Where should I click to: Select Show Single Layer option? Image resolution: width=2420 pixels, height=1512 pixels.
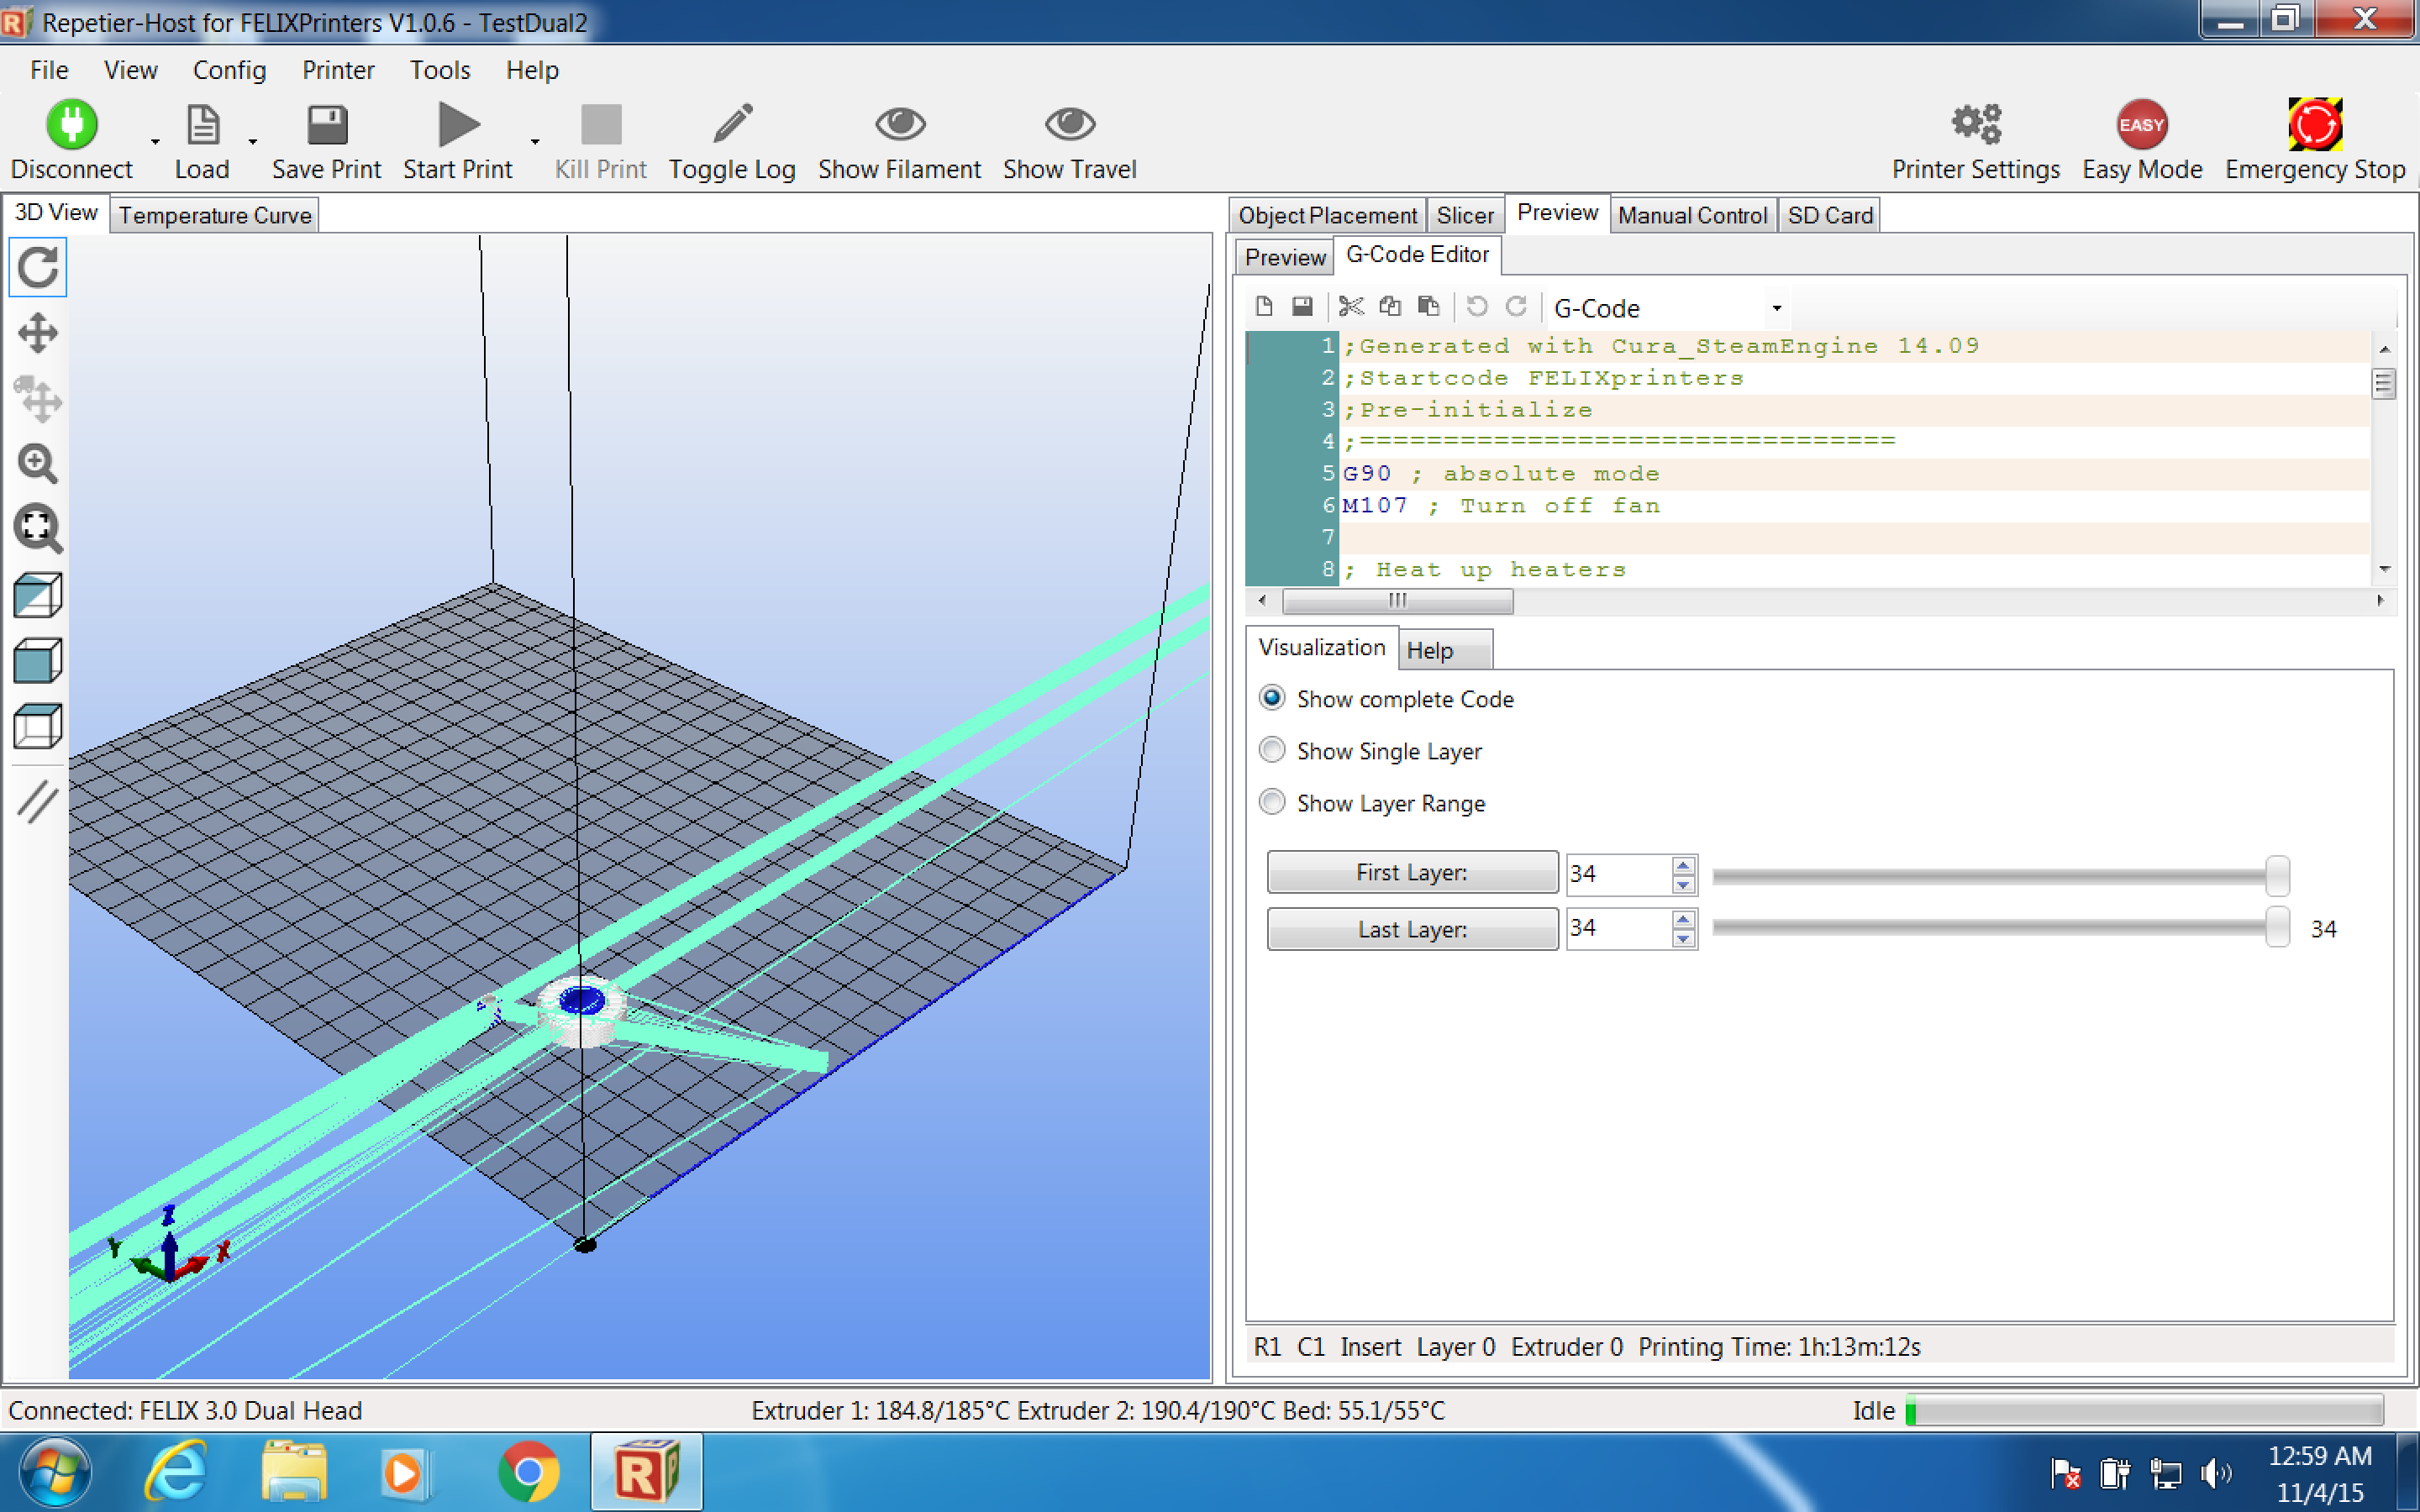1272,750
